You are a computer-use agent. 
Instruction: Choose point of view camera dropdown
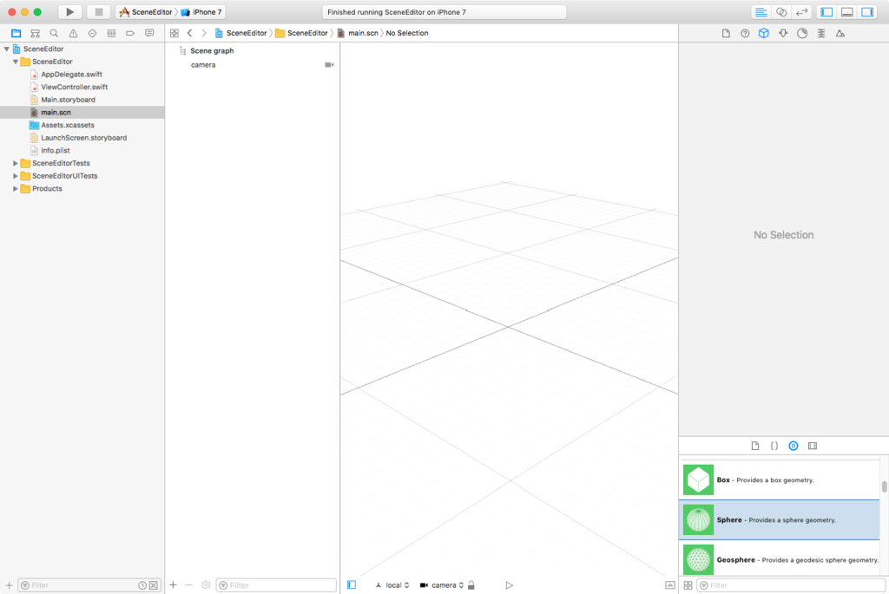pyautogui.click(x=442, y=585)
